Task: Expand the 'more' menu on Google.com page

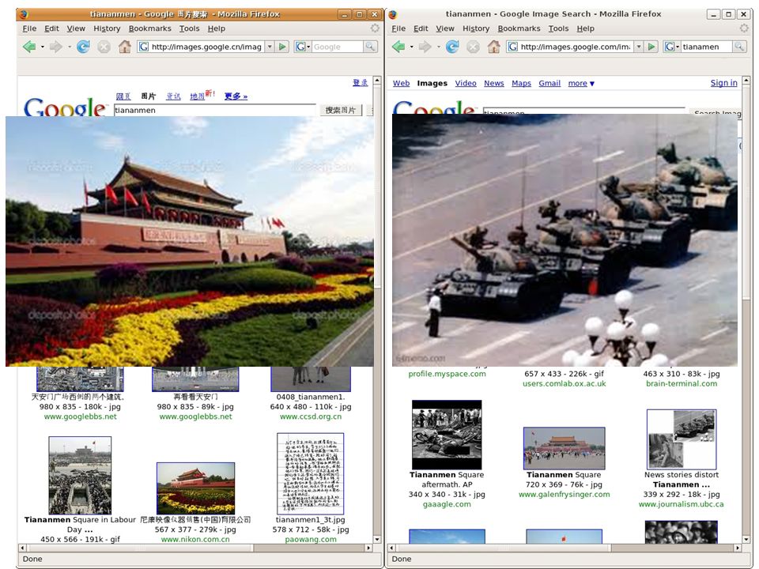Action: pos(581,83)
